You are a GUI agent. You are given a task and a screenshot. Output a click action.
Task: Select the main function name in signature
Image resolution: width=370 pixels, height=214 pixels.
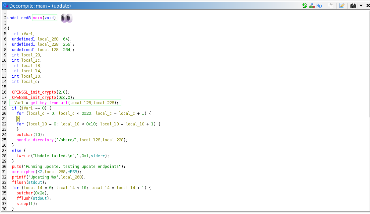click(x=37, y=18)
